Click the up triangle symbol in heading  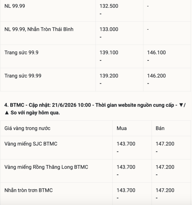coord(7,113)
